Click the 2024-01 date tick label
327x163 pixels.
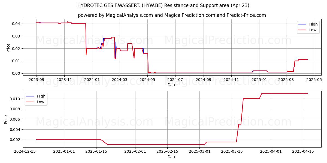(x=92, y=80)
